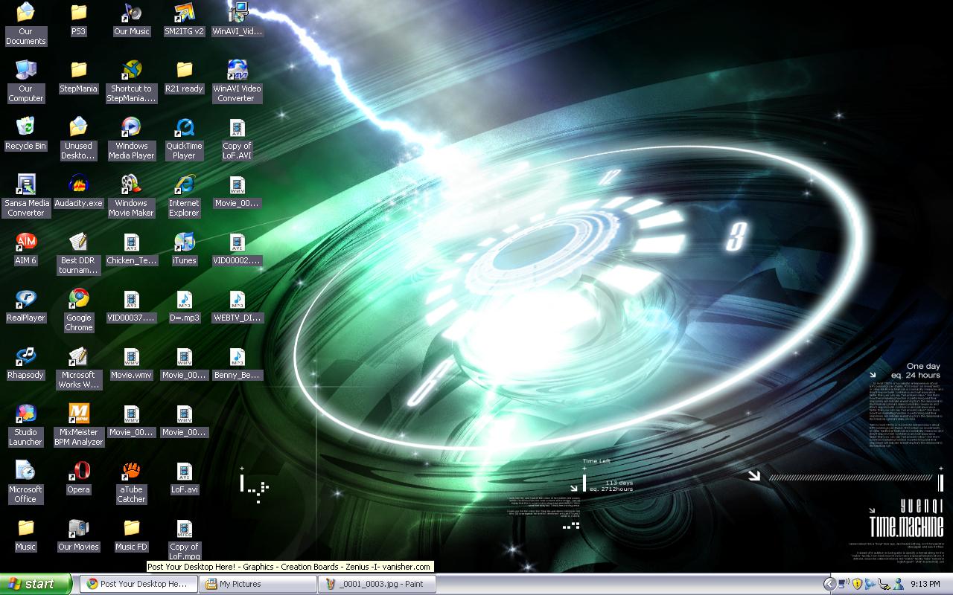Select the Copy of LoF.AVI file
This screenshot has width=953, height=595.
[x=237, y=138]
